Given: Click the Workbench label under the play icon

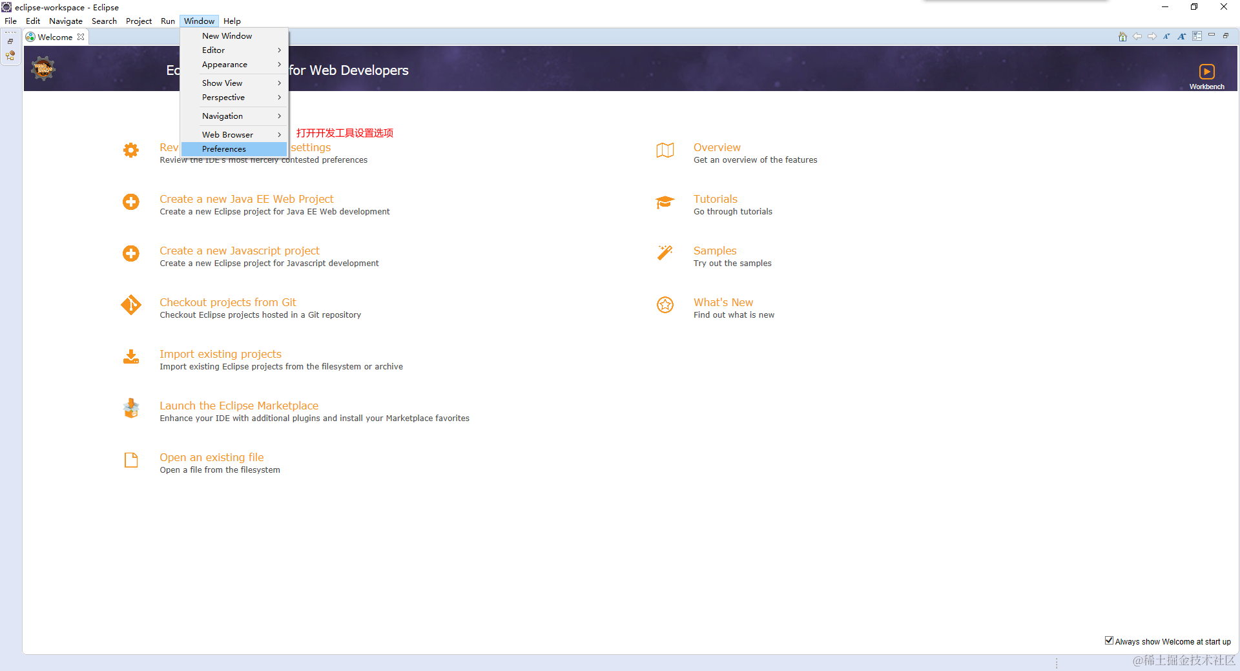Looking at the screenshot, I should click(1206, 87).
